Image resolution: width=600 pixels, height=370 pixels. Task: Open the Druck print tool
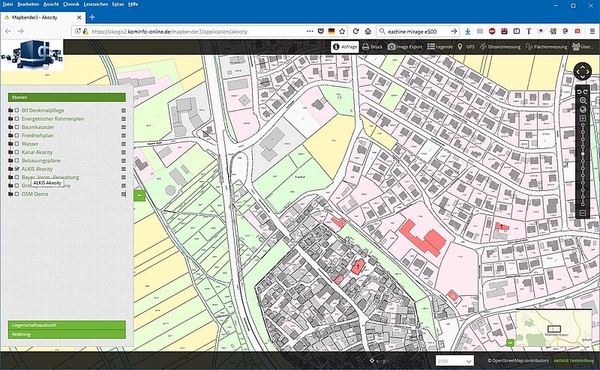tap(371, 46)
